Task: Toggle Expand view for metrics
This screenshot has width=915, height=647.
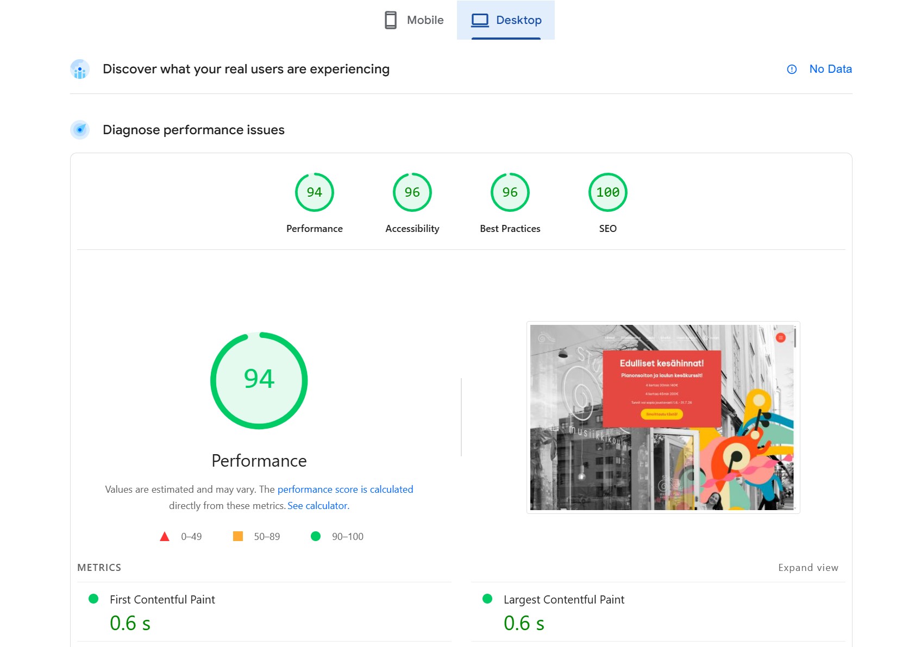Action: tap(808, 568)
